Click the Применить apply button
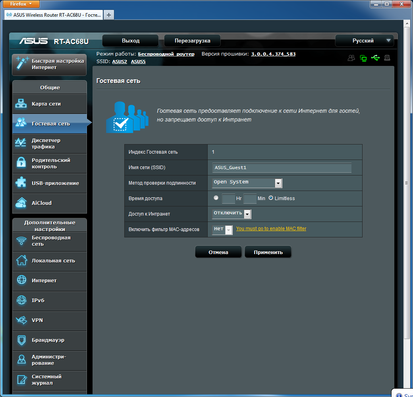The image size is (413, 397). pyautogui.click(x=268, y=252)
